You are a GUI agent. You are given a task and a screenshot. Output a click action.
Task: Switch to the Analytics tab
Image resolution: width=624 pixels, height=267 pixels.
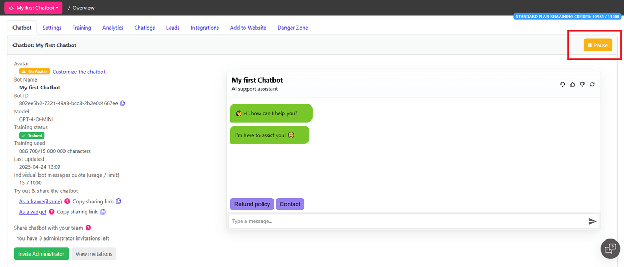[113, 28]
